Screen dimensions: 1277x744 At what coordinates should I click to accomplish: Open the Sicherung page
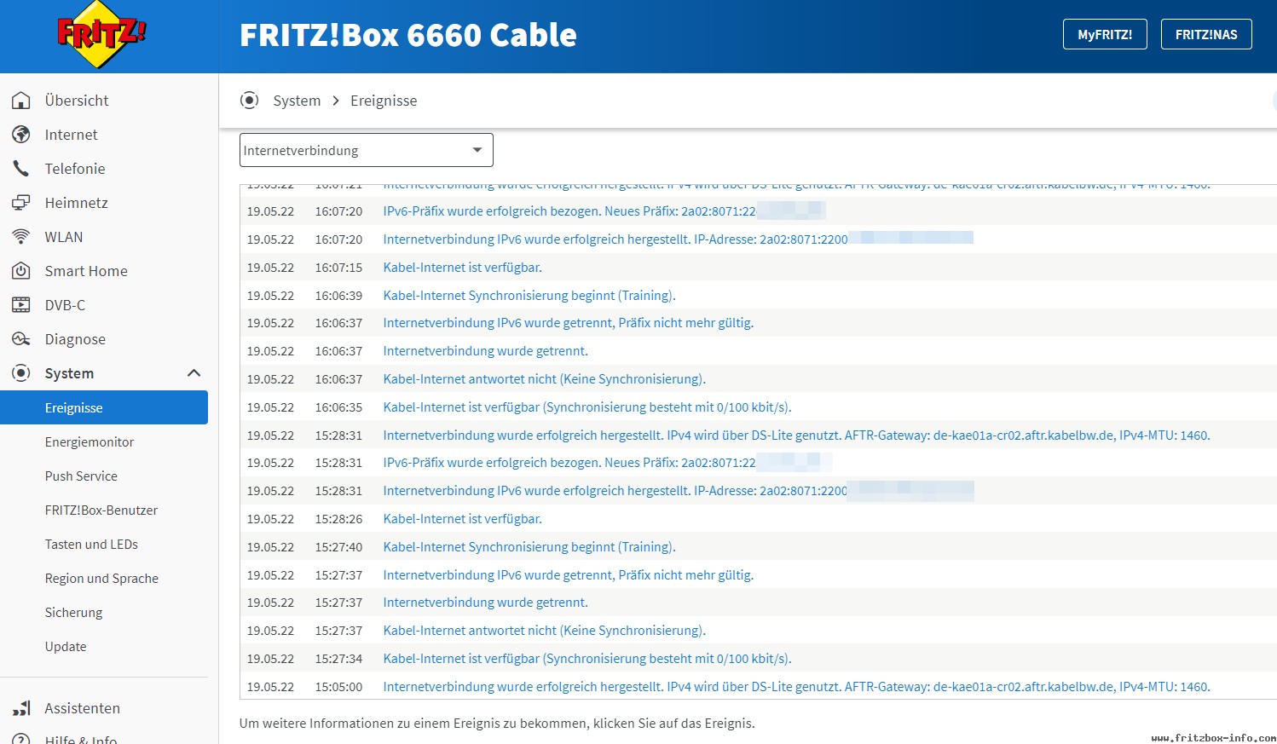point(73,612)
